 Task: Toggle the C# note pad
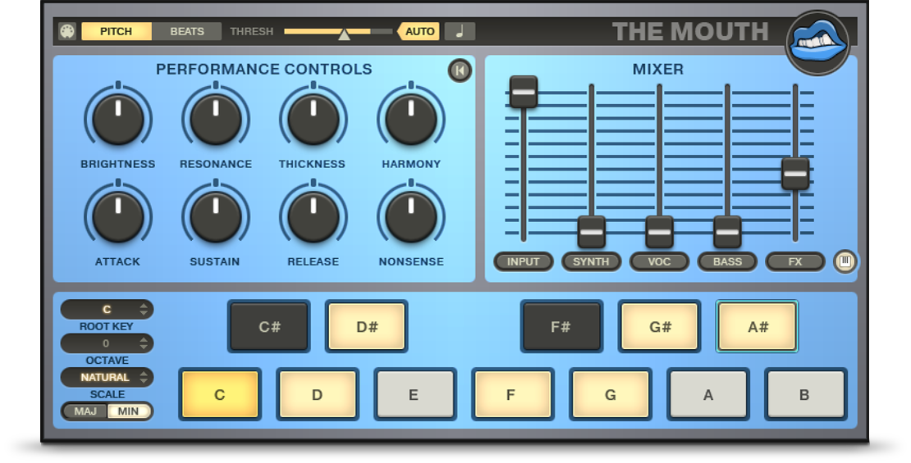(x=269, y=327)
